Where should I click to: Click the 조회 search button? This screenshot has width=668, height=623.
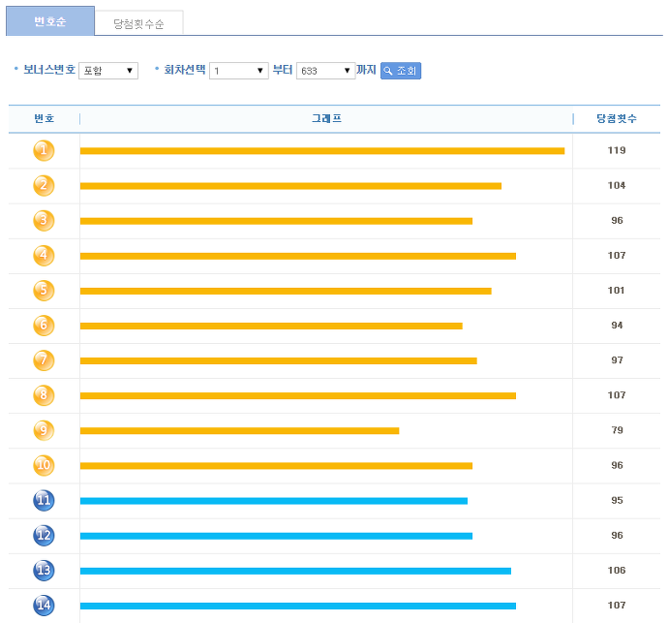[x=401, y=71]
